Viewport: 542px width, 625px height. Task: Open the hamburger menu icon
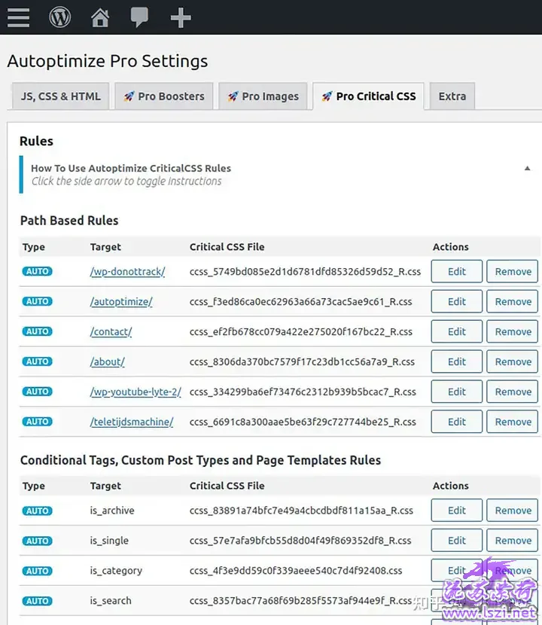pos(18,17)
